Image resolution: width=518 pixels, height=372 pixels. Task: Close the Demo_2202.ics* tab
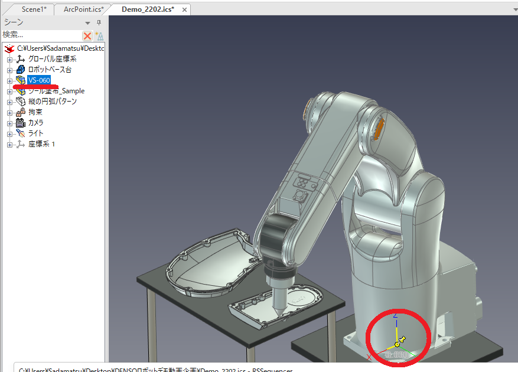[x=184, y=10]
